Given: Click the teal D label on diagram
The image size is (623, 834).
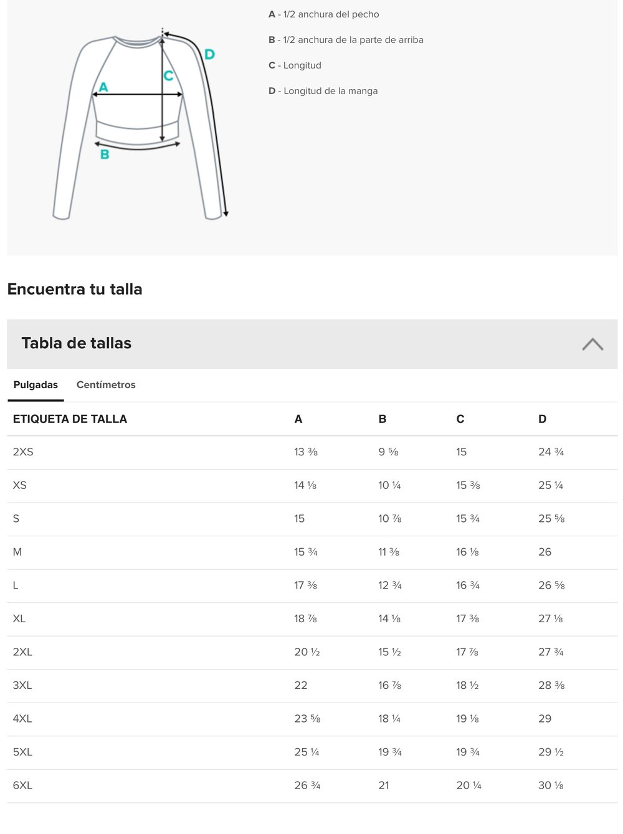Looking at the screenshot, I should (x=209, y=54).
